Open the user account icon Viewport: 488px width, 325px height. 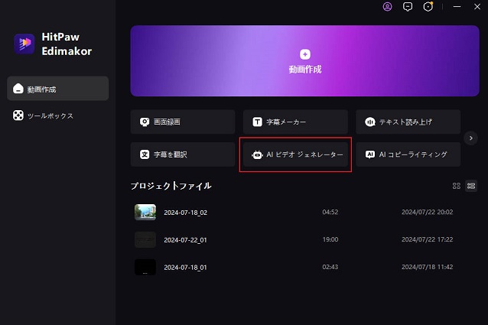[x=387, y=7]
